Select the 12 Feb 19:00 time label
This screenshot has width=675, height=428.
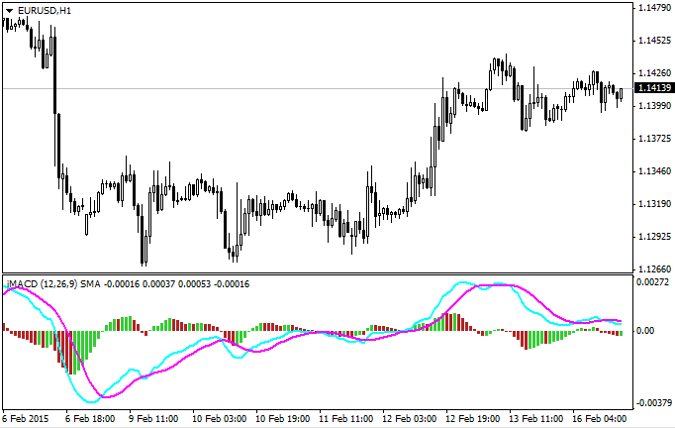pyautogui.click(x=473, y=419)
